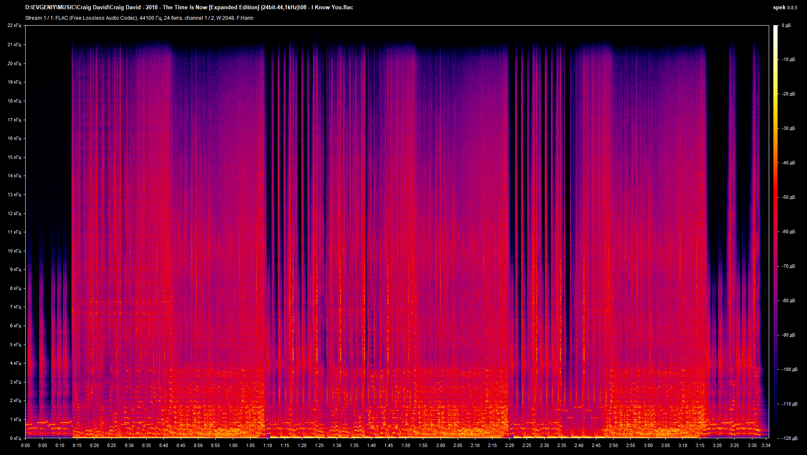
Task: Click the 0:00 timeline label
Action: click(26, 446)
